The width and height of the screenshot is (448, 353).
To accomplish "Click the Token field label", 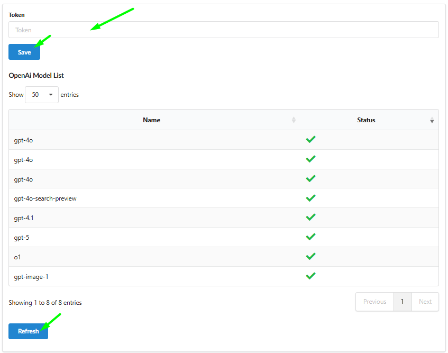I will tap(16, 15).
